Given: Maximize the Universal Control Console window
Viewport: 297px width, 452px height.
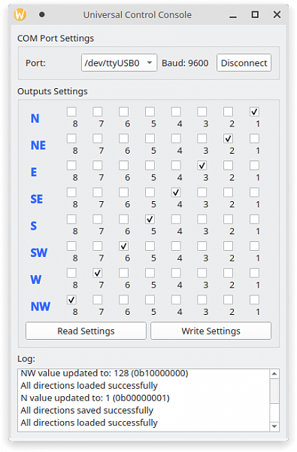Looking at the screenshot, I should 255,14.
